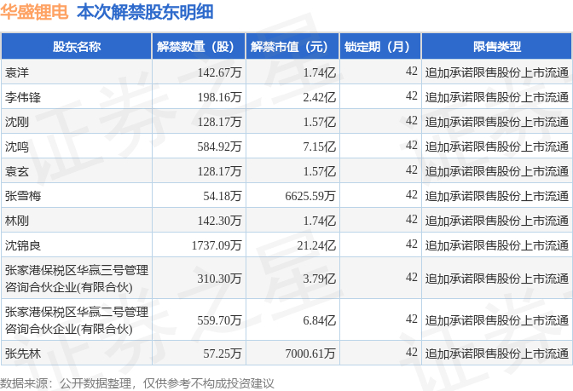Click the 7.15亿 market value
The image size is (573, 391).
point(319,147)
